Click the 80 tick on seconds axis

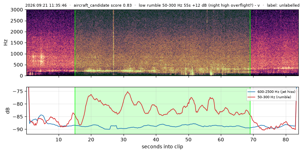click(x=286, y=139)
